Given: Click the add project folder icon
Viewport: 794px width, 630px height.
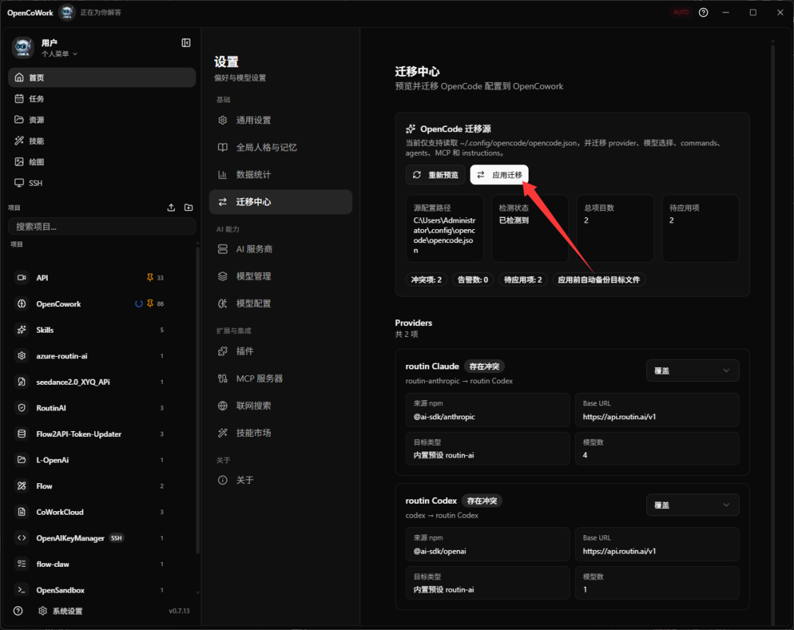Looking at the screenshot, I should click(188, 208).
